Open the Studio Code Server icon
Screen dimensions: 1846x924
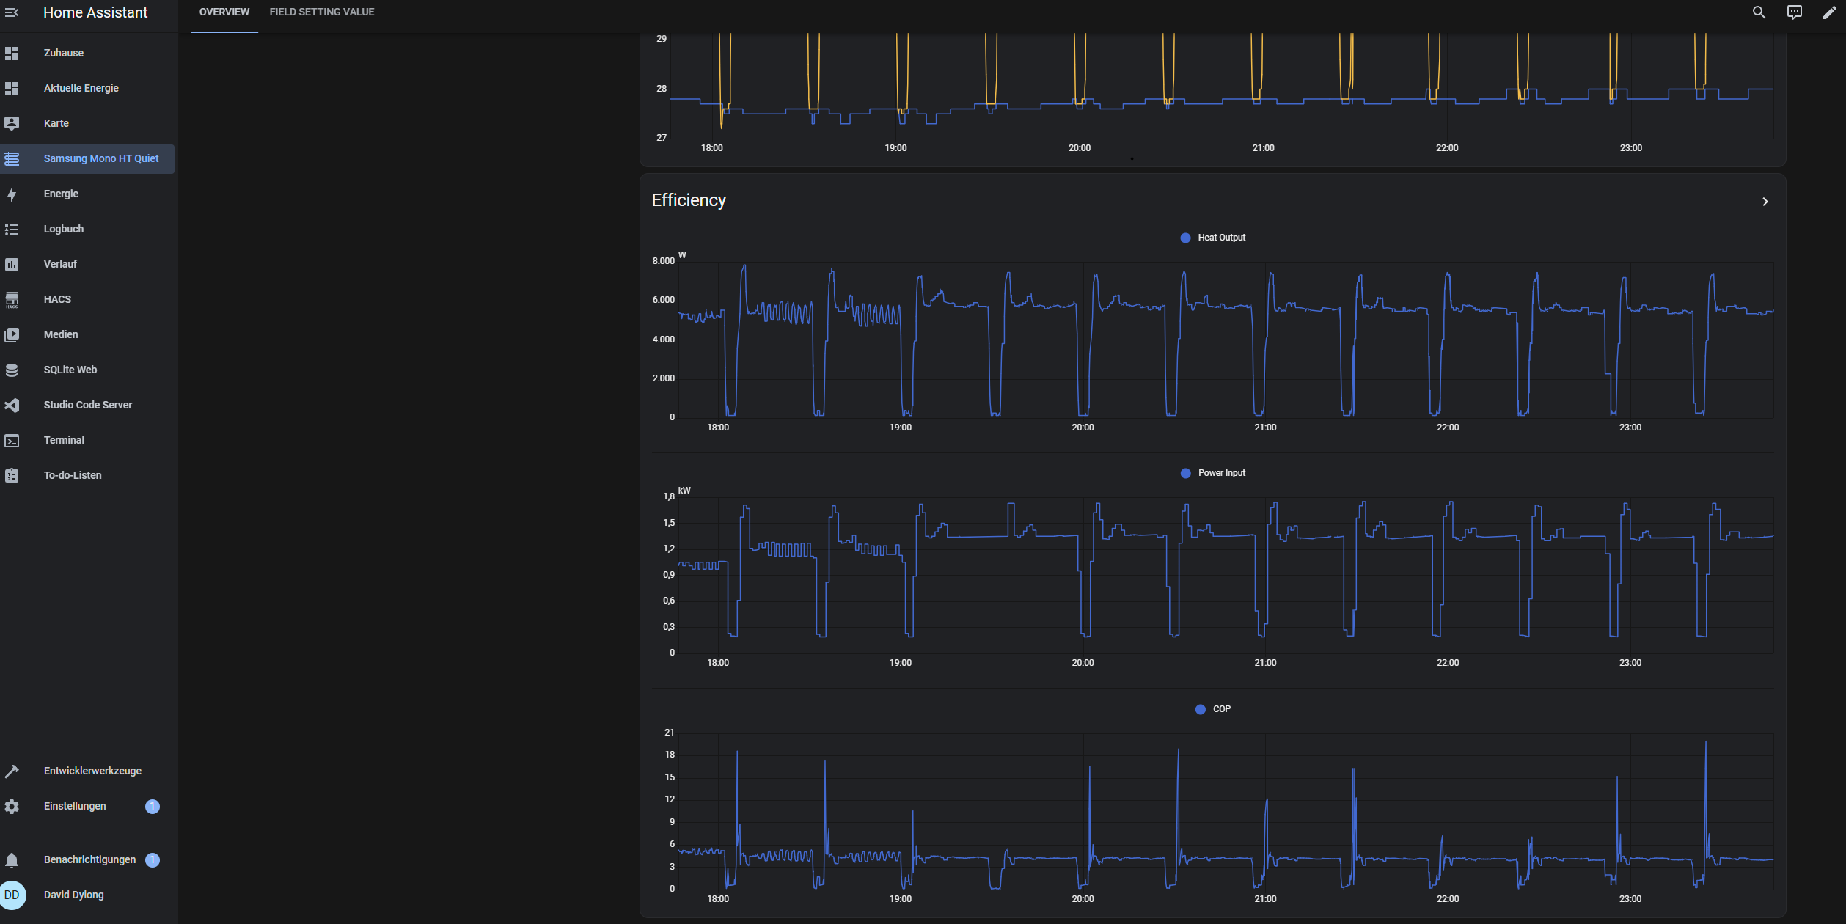pos(12,405)
